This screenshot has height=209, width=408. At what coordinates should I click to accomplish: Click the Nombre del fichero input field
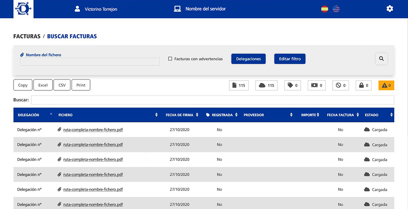point(90,62)
